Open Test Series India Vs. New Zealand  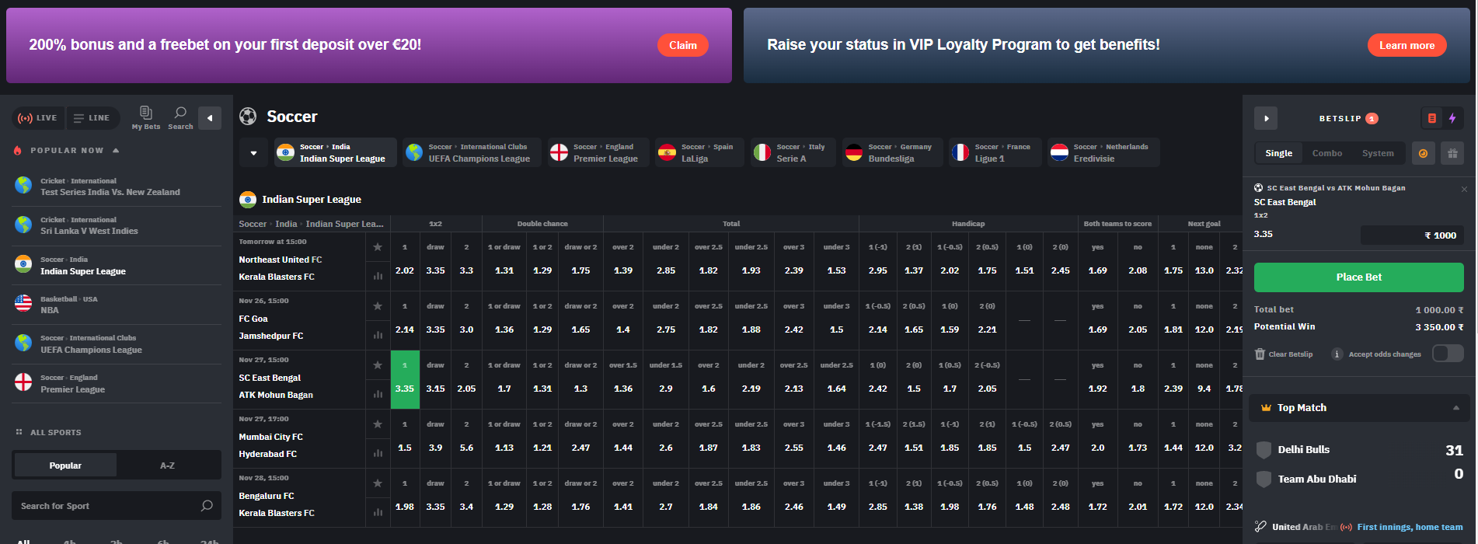click(x=117, y=187)
